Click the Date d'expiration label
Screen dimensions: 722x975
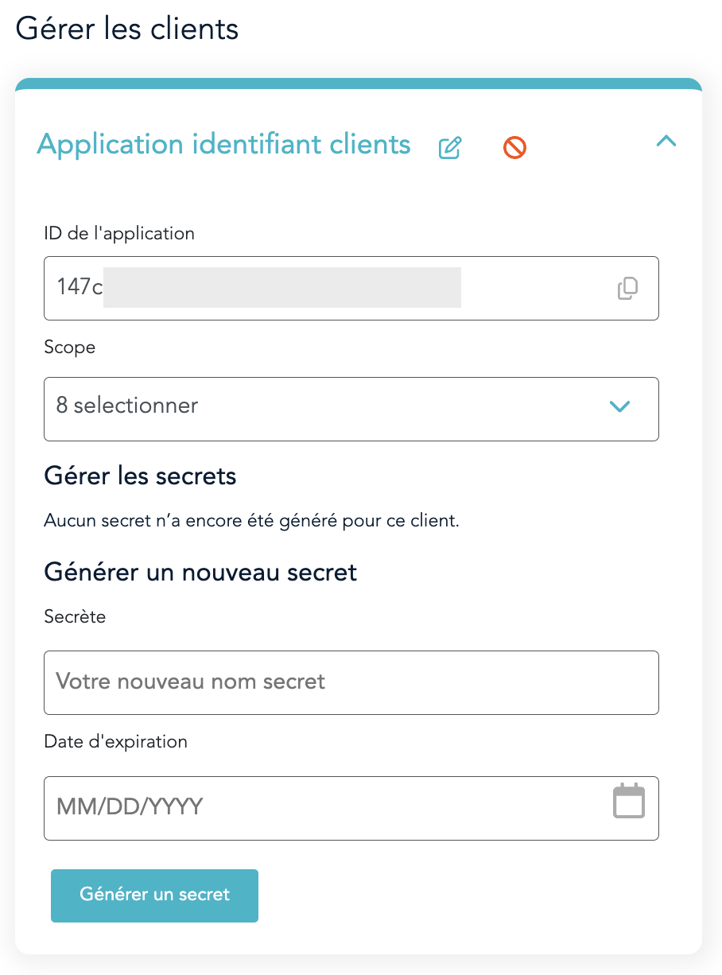tap(116, 741)
